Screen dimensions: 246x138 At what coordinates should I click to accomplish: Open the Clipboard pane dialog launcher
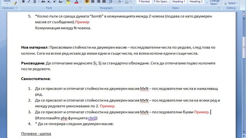(17, 8)
